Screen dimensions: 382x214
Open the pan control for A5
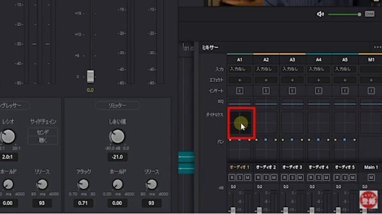(x=345, y=149)
